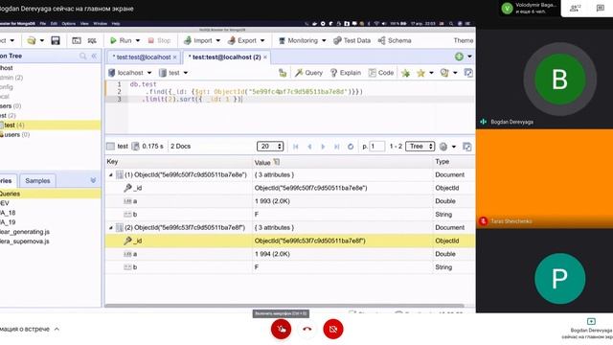Close the test:test@localhost (2) tab
This screenshot has width=613, height=345.
tap(265, 57)
